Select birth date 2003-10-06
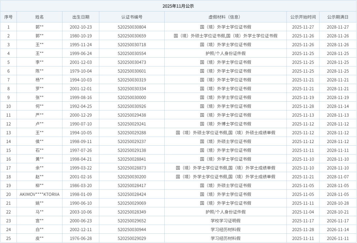This screenshot has height=243, width=357. point(81,212)
